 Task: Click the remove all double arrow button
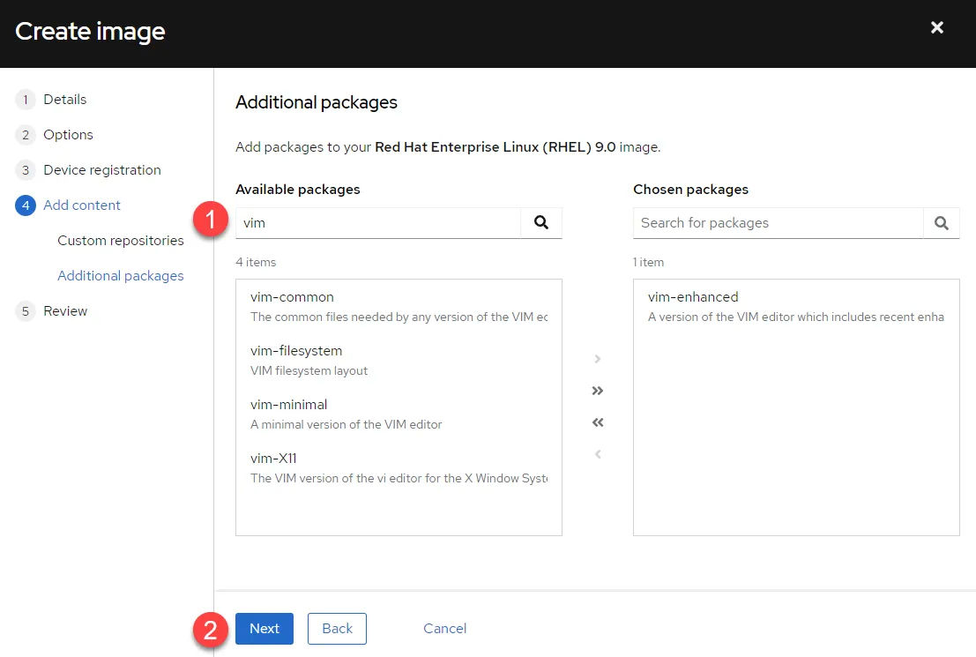[x=598, y=422]
